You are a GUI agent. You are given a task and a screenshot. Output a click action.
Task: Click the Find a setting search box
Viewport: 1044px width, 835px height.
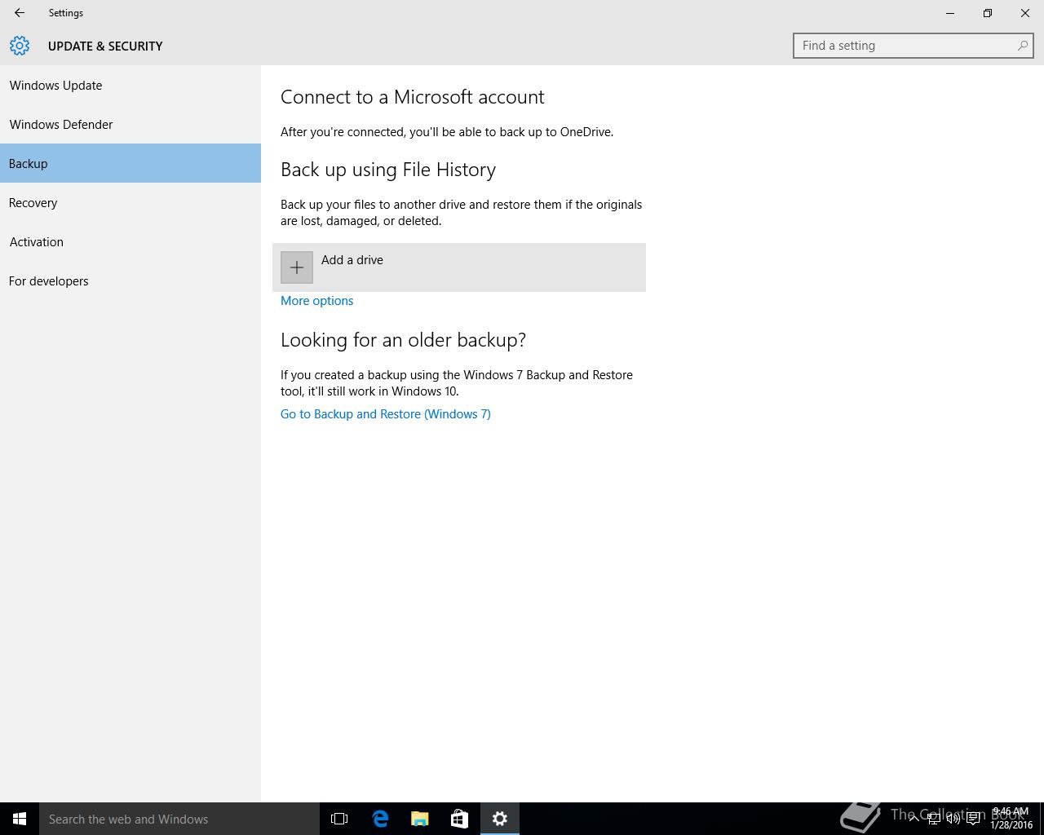click(x=913, y=46)
